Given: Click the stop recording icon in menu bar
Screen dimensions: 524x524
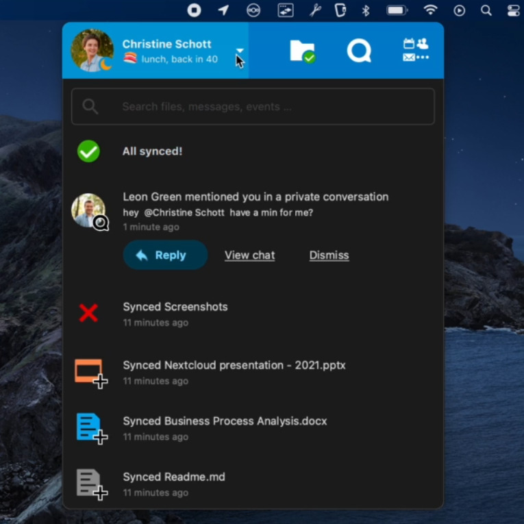Looking at the screenshot, I should tap(194, 10).
